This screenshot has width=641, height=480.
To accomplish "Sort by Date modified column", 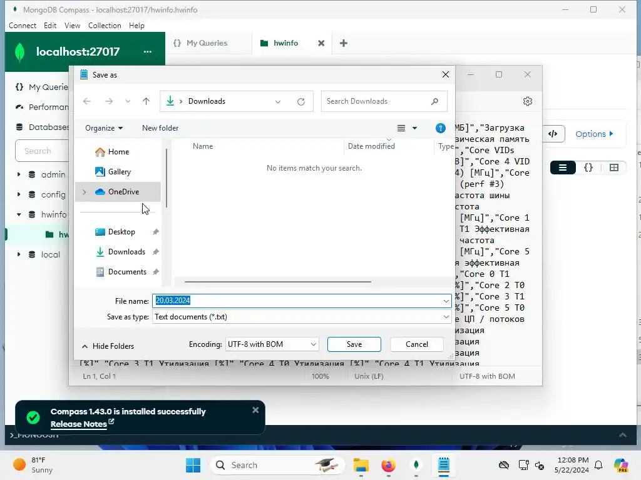I will [x=371, y=146].
